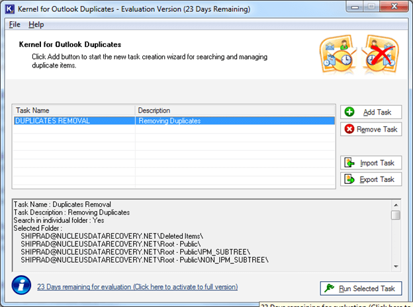Open the Help menu
Viewport: 413px width, 307px height.
click(36, 24)
